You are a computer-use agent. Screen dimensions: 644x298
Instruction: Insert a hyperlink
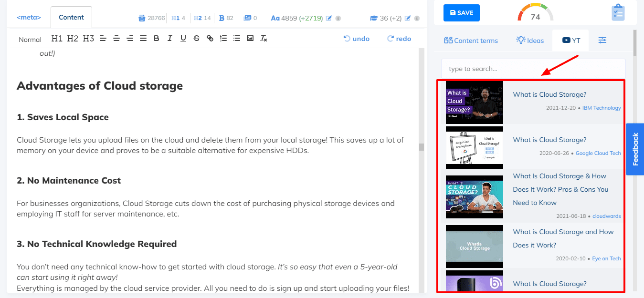point(210,39)
